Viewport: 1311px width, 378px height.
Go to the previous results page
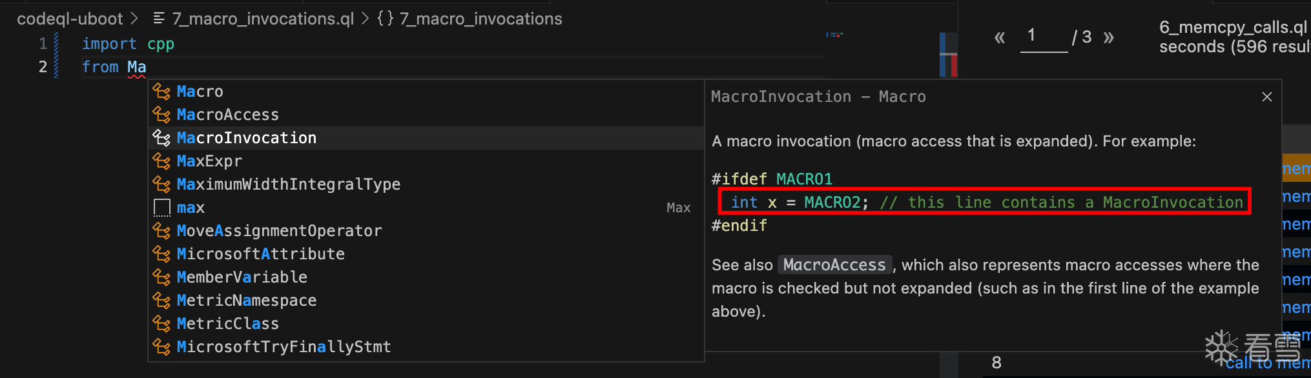pyautogui.click(x=1000, y=37)
